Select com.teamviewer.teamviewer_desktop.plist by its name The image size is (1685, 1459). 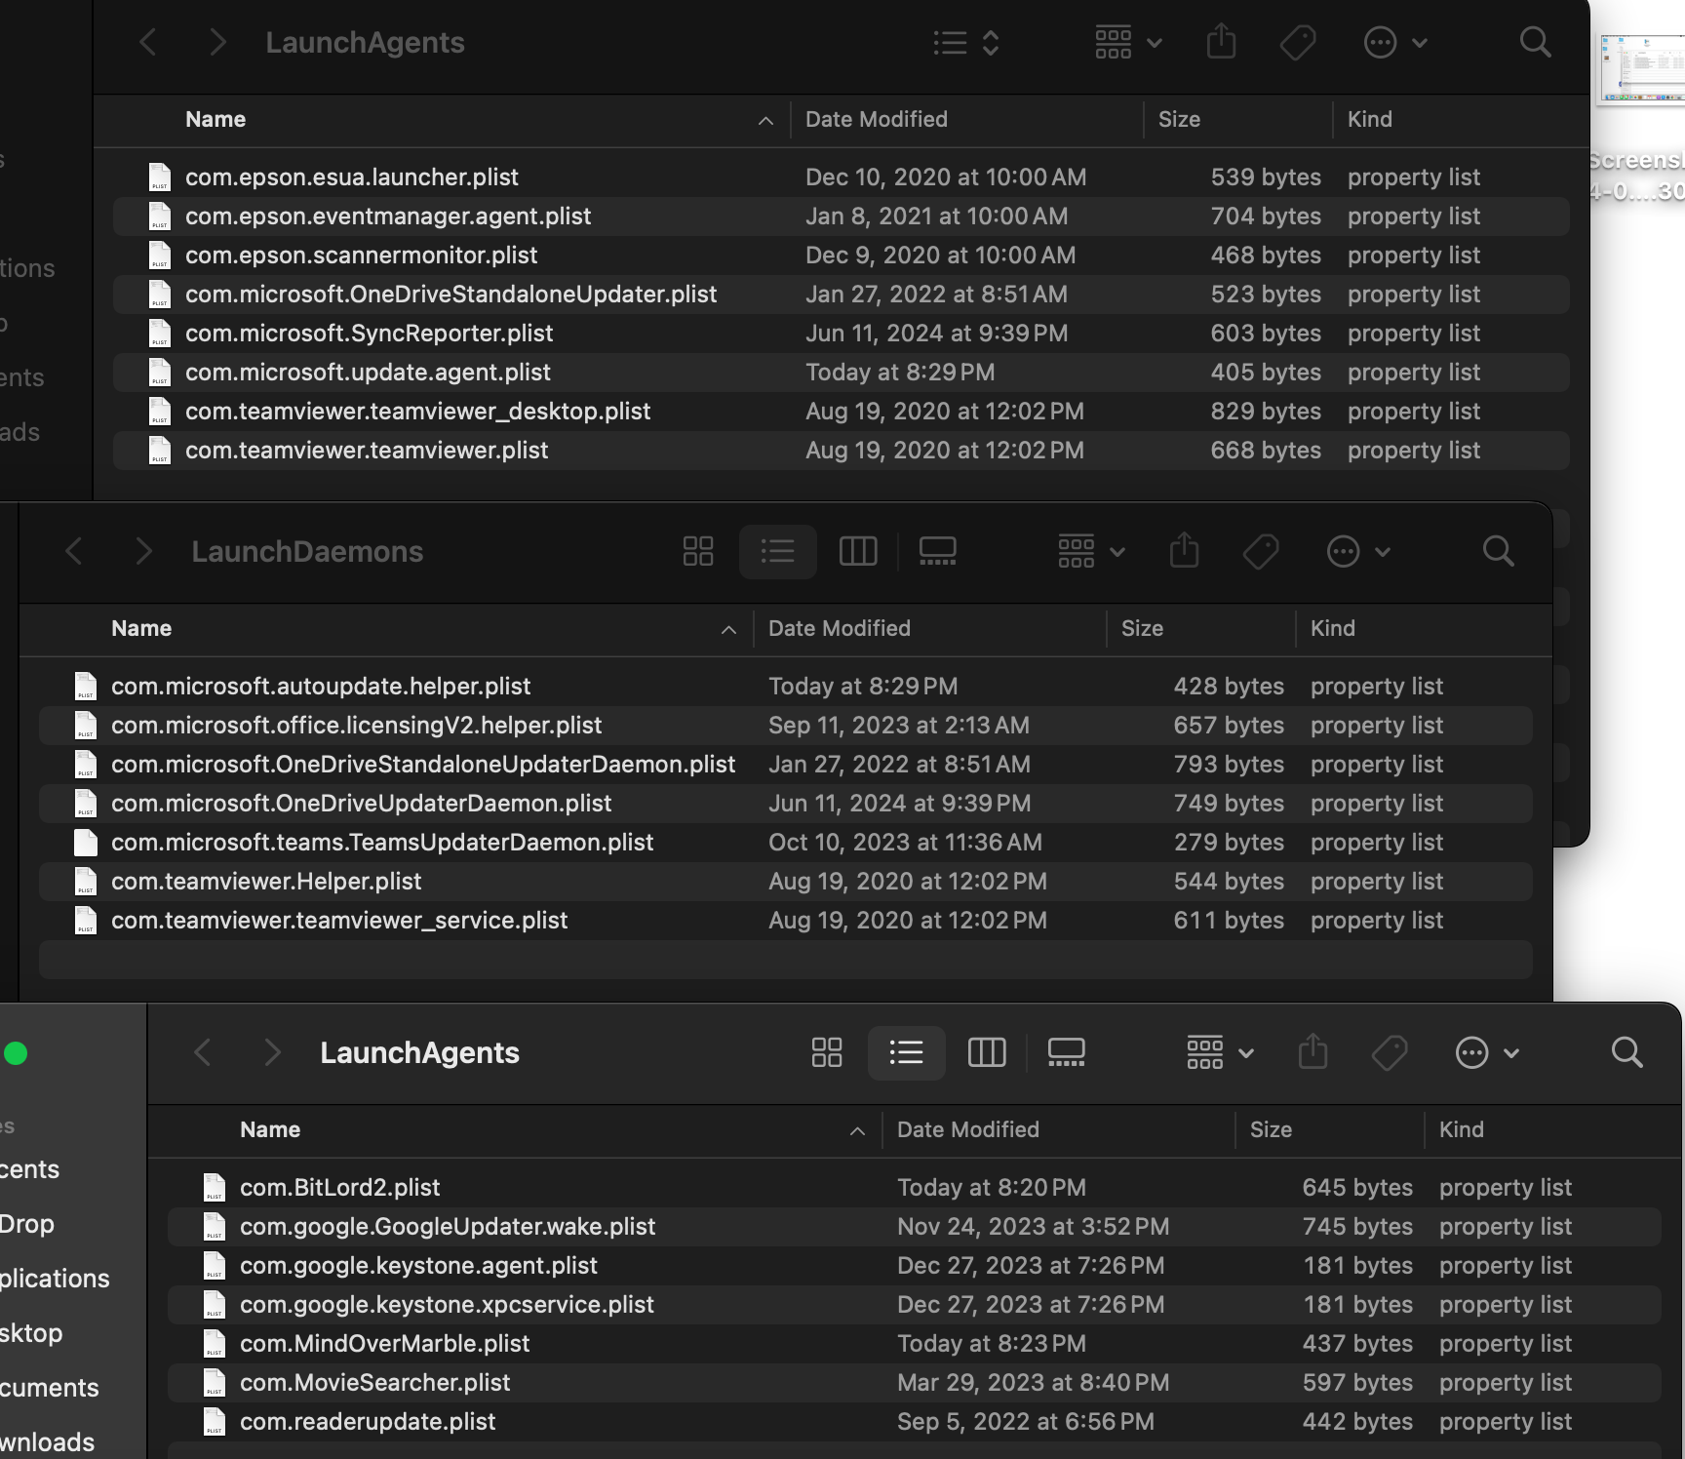pyautogui.click(x=417, y=411)
